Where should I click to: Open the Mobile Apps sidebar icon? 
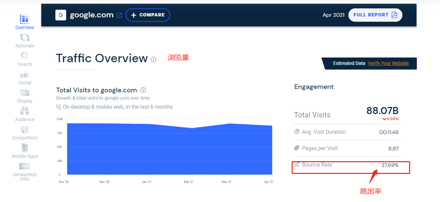pos(25,148)
